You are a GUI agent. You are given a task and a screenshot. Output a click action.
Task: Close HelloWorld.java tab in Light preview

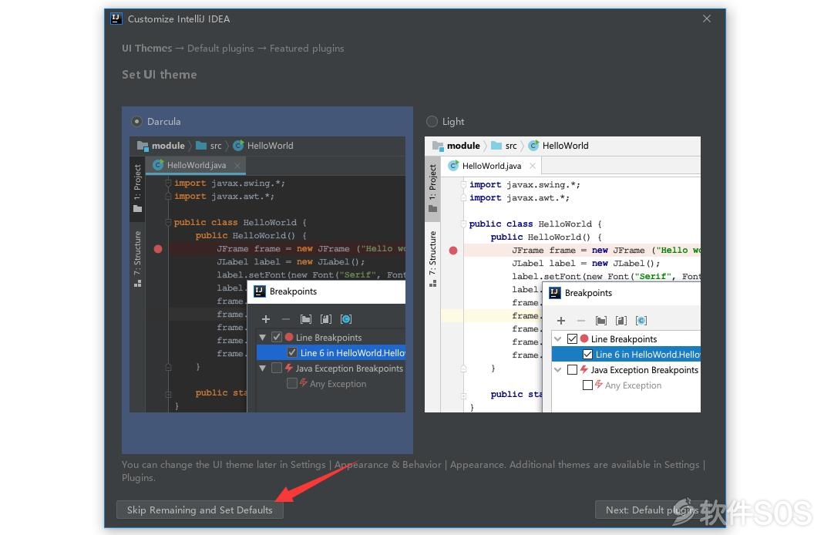point(533,166)
